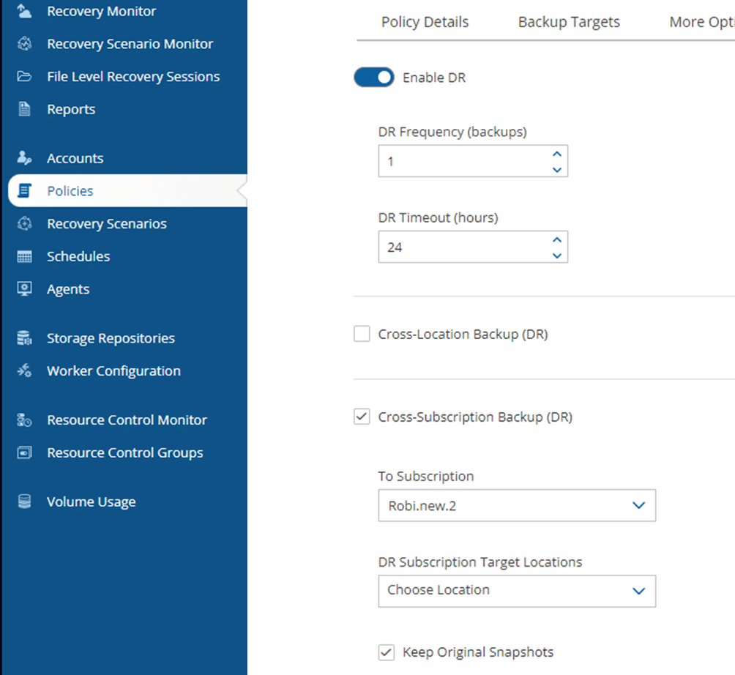This screenshot has width=735, height=675.
Task: Switch to the Backup Targets tab
Action: click(x=569, y=22)
